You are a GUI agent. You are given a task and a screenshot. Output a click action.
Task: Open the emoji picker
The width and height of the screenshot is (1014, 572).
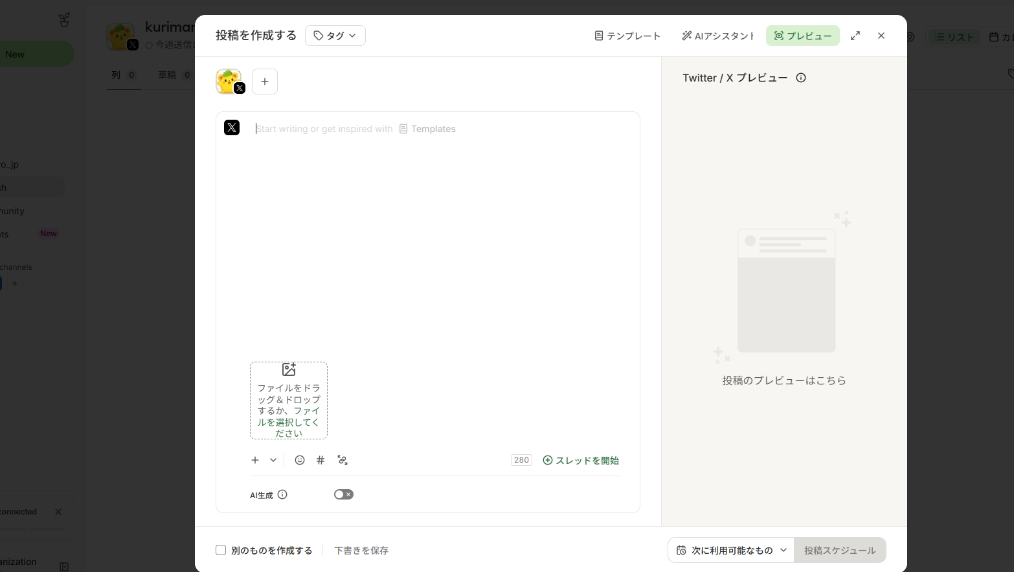300,460
